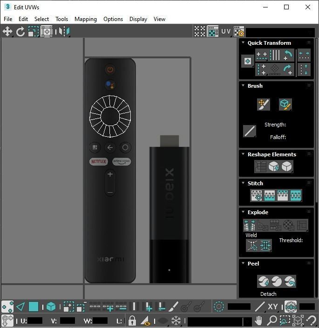319x328 pixels.
Task: Collapse the Explode rollout
Action: coord(243,212)
